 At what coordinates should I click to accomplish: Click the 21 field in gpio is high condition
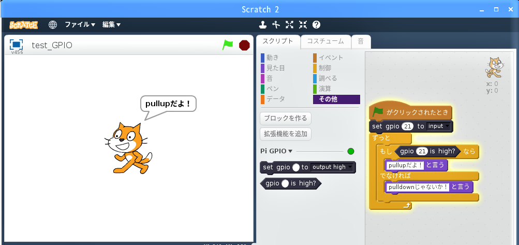point(422,152)
